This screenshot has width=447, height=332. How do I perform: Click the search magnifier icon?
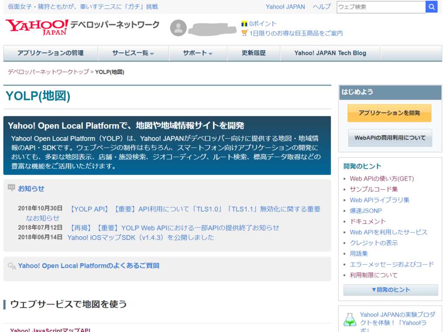[x=431, y=7]
